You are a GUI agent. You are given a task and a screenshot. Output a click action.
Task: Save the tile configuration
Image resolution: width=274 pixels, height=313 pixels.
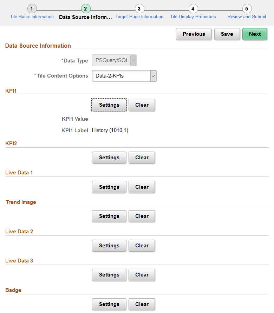tap(227, 34)
